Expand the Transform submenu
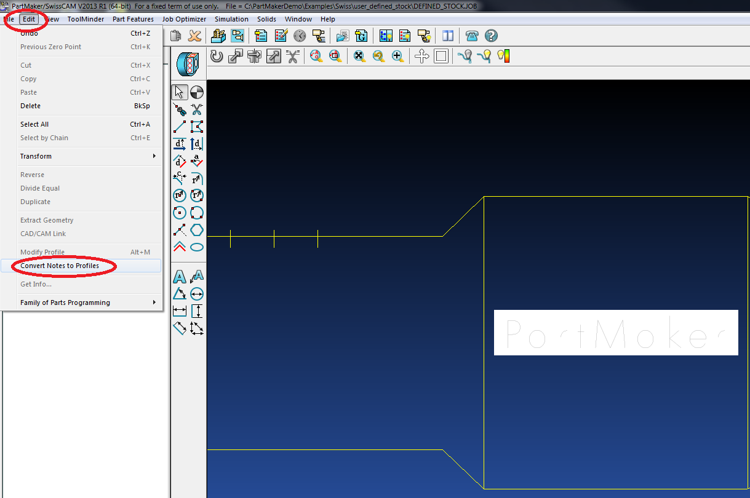Image resolution: width=750 pixels, height=498 pixels. click(x=82, y=156)
